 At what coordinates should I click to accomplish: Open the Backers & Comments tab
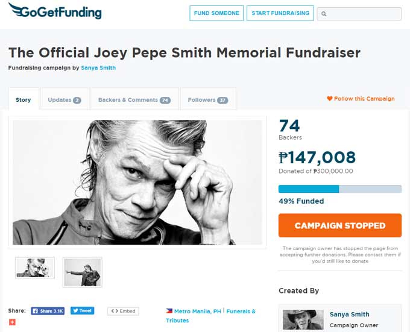click(x=134, y=100)
